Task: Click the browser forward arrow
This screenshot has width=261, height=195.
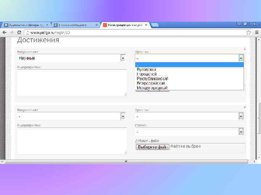Action: click(12, 32)
